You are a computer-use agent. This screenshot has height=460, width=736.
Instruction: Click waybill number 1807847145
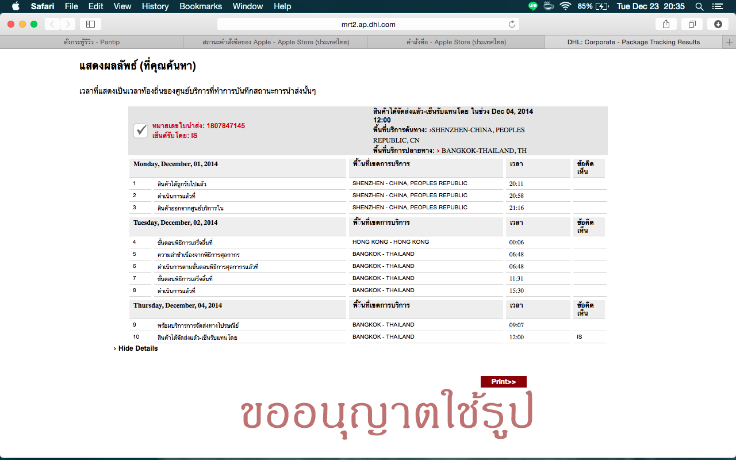click(x=226, y=126)
